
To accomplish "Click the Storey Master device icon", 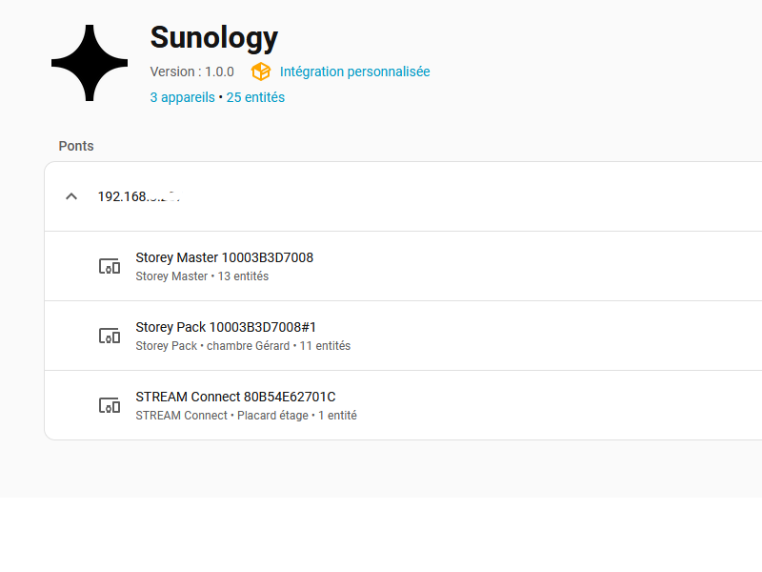I will [110, 266].
